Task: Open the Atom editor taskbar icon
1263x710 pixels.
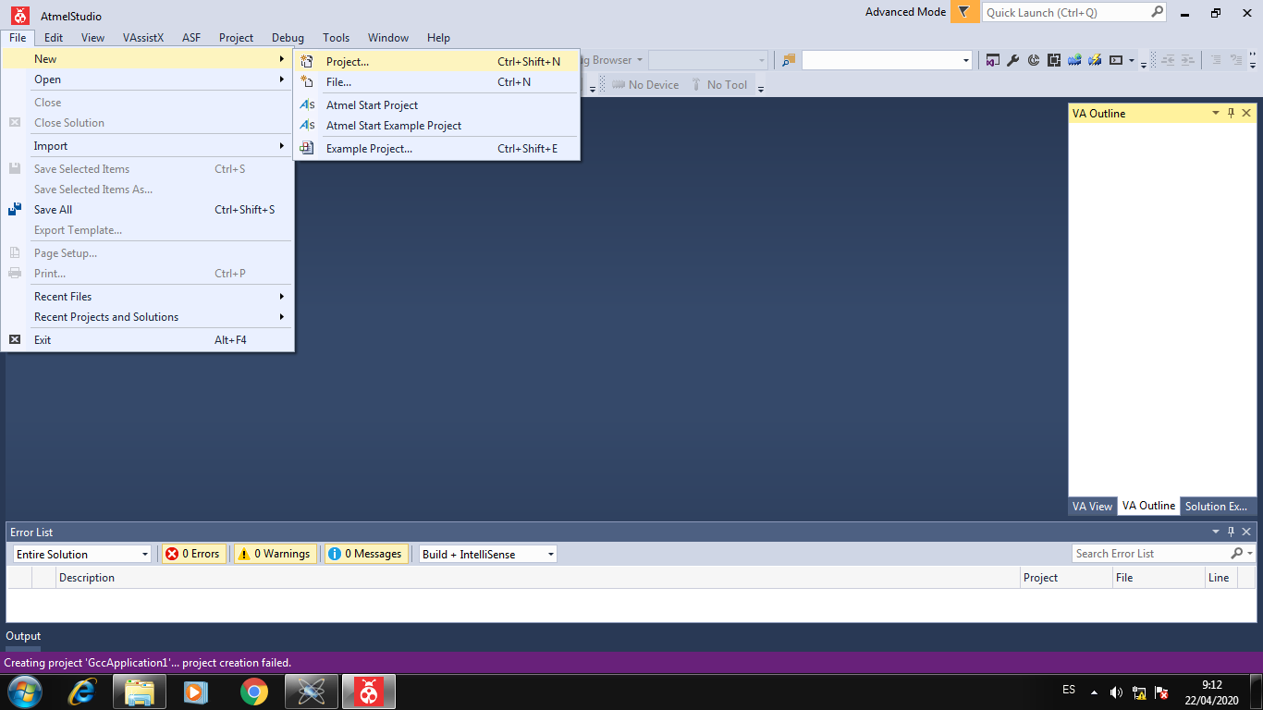Action: pos(312,692)
